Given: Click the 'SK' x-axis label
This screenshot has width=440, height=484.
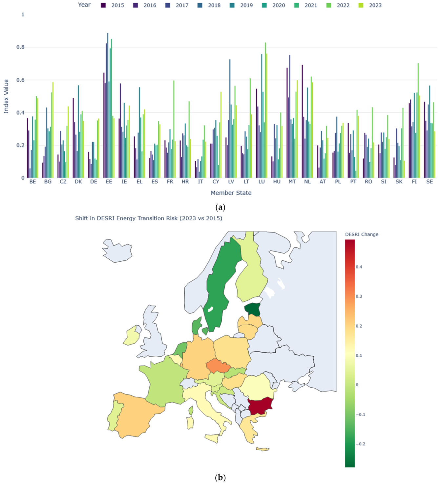Looking at the screenshot, I should (399, 182).
